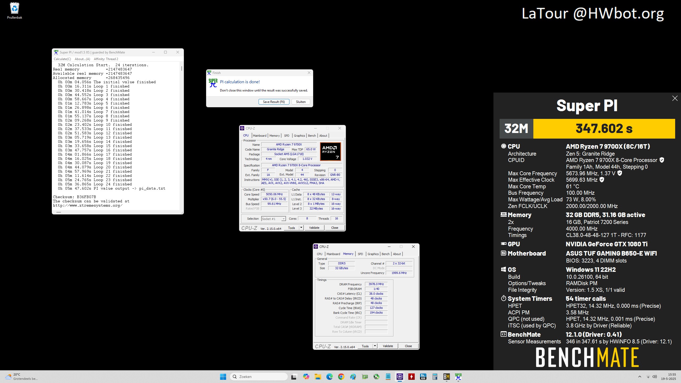The width and height of the screenshot is (681, 383).
Task: Click the Sluiten button in Finish dialog
Action: pos(301,102)
